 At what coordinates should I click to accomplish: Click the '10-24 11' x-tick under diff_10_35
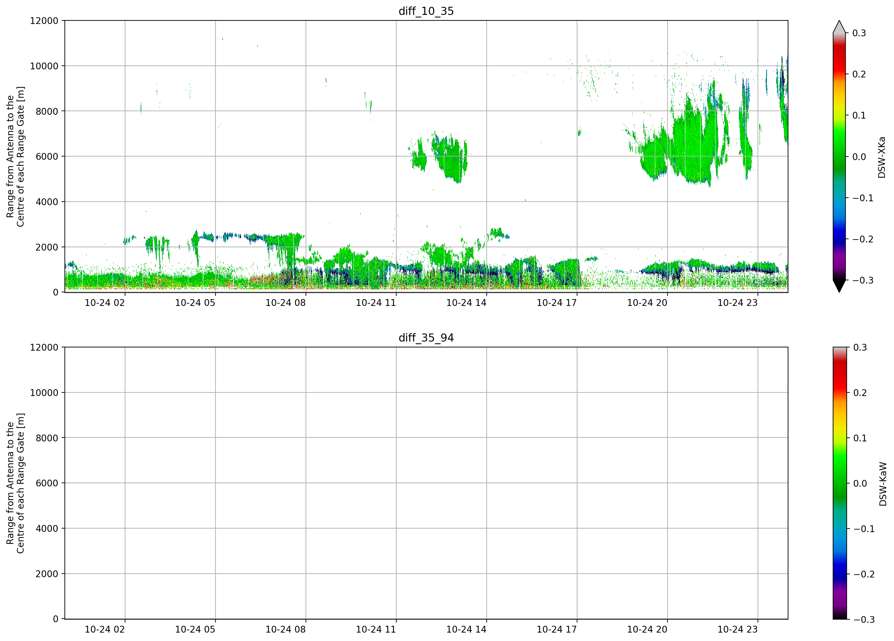[376, 303]
